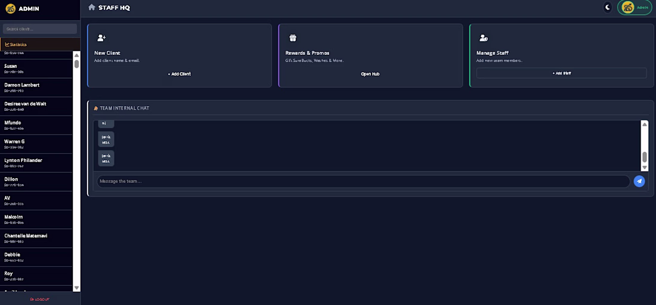656x305 pixels.
Task: Click the New Client card title
Action: [x=107, y=53]
